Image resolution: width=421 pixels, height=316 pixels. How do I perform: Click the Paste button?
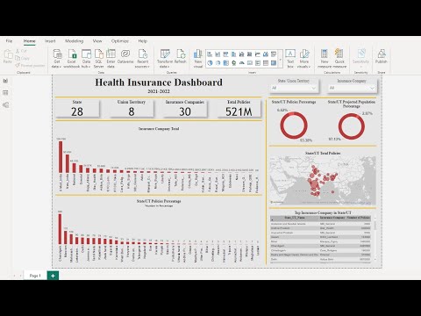[8, 56]
